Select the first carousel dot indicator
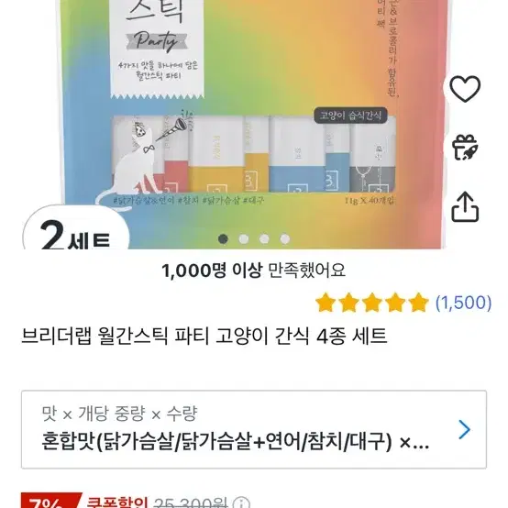The height and width of the screenshot is (508, 508). pos(223,239)
